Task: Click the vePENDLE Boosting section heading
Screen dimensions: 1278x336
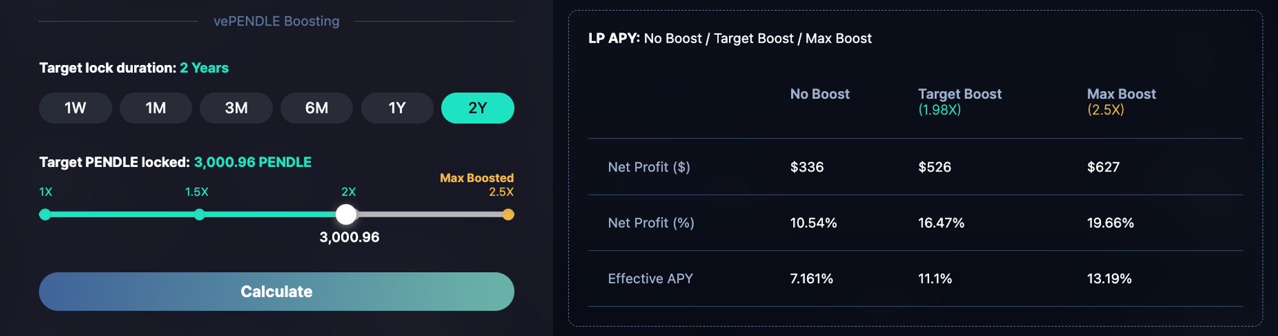Action: [276, 21]
